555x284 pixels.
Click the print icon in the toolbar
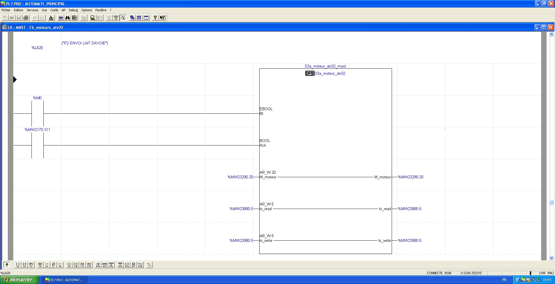26,18
